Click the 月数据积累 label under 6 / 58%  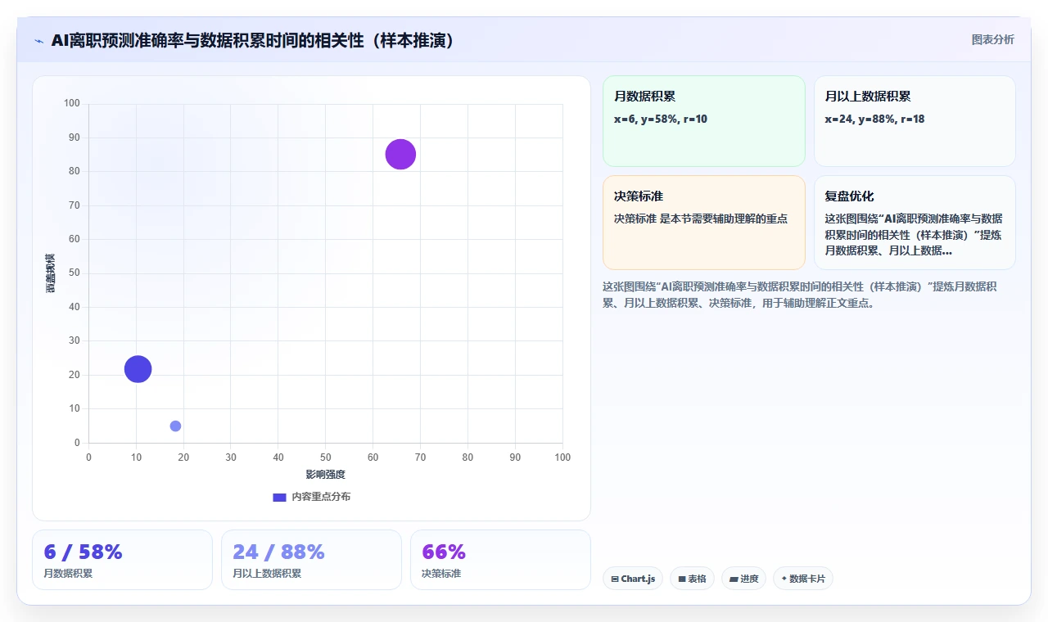point(68,574)
